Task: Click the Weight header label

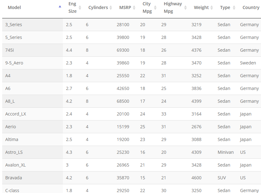Action: coord(201,7)
